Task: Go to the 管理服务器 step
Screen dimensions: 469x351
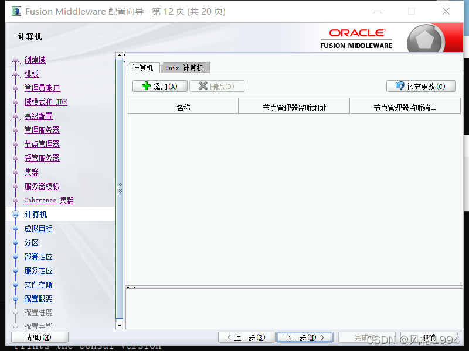Action: tap(42, 130)
